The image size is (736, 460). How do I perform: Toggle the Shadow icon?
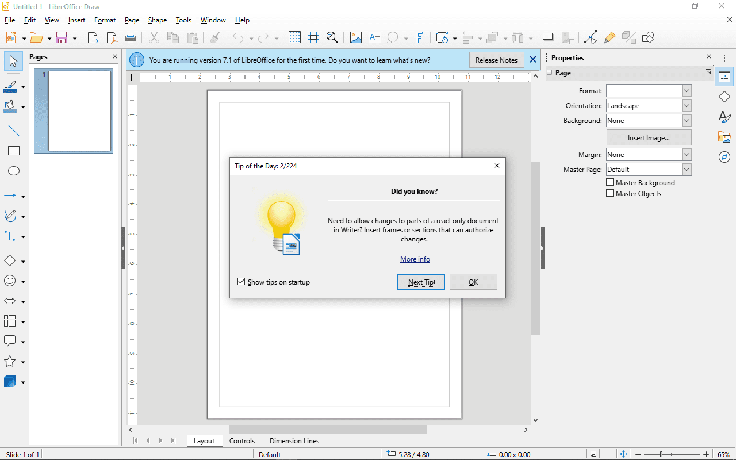[549, 38]
